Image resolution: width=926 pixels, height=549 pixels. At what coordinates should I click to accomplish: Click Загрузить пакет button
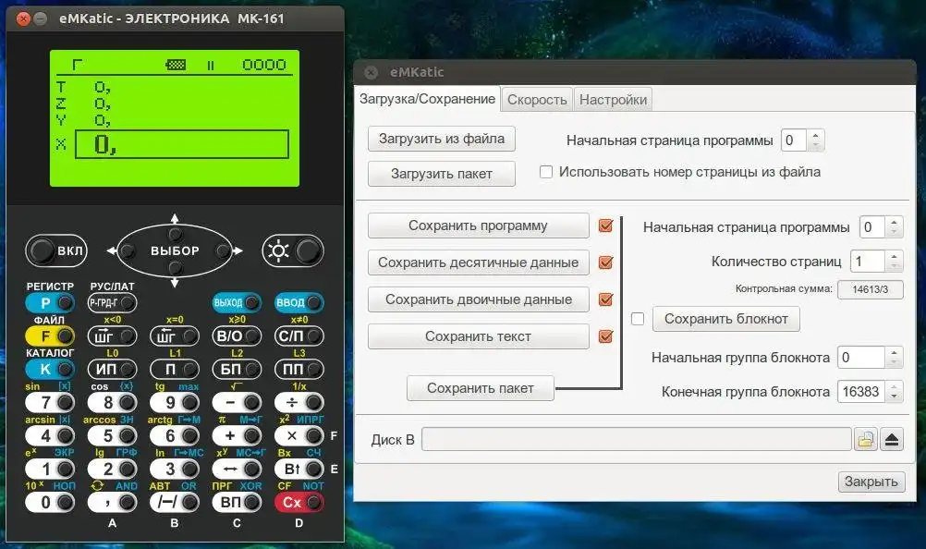[x=441, y=174]
